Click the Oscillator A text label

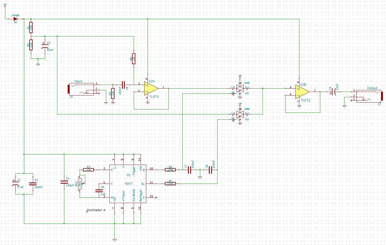click(x=96, y=210)
